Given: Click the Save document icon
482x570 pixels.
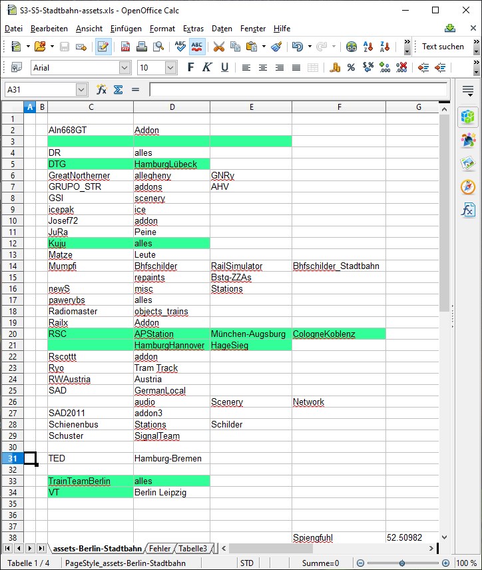Looking at the screenshot, I should (65, 47).
